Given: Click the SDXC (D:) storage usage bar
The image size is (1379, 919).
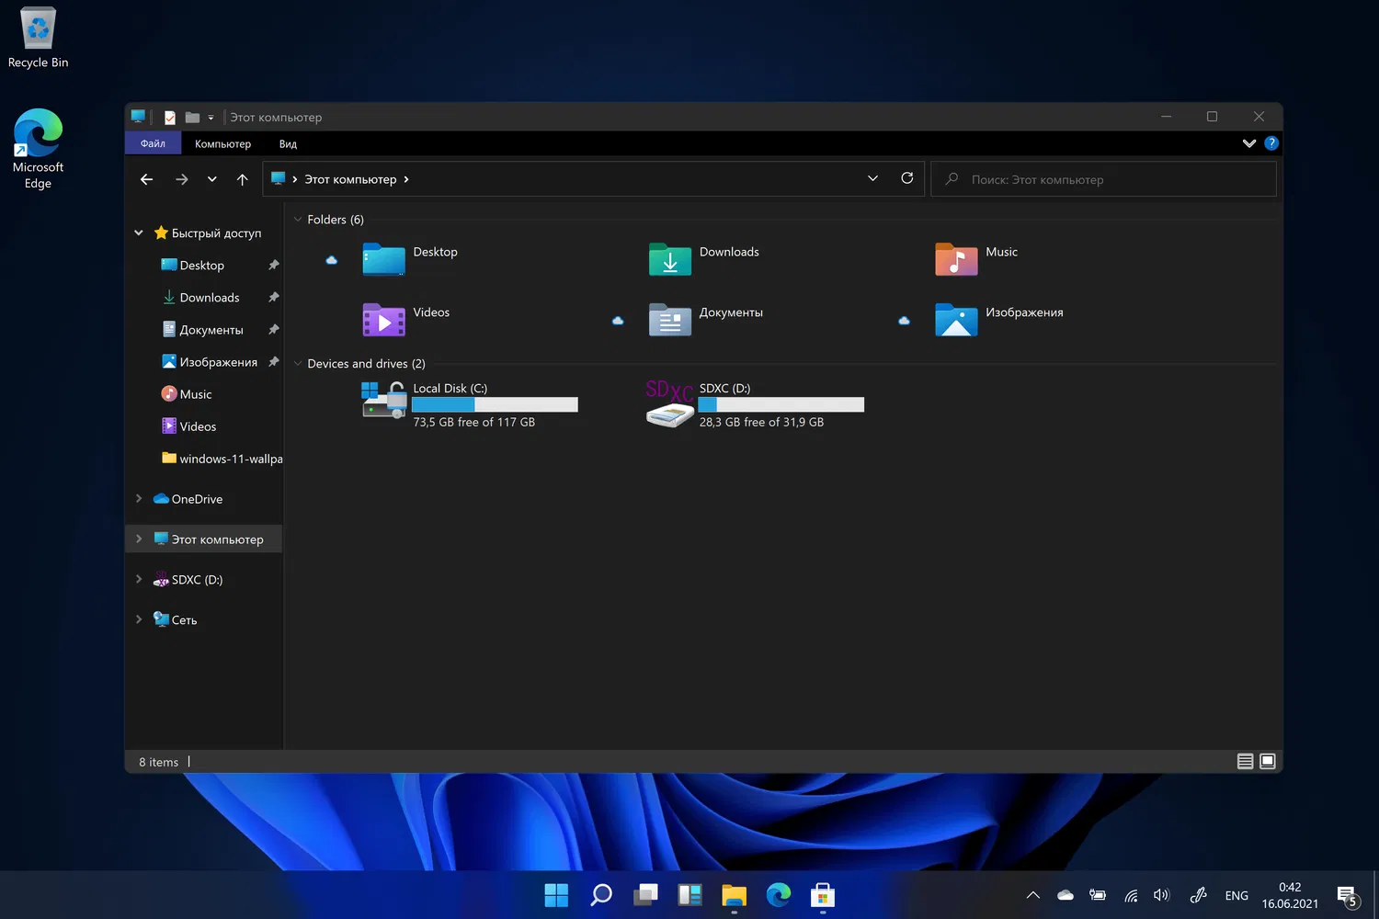Looking at the screenshot, I should point(781,404).
